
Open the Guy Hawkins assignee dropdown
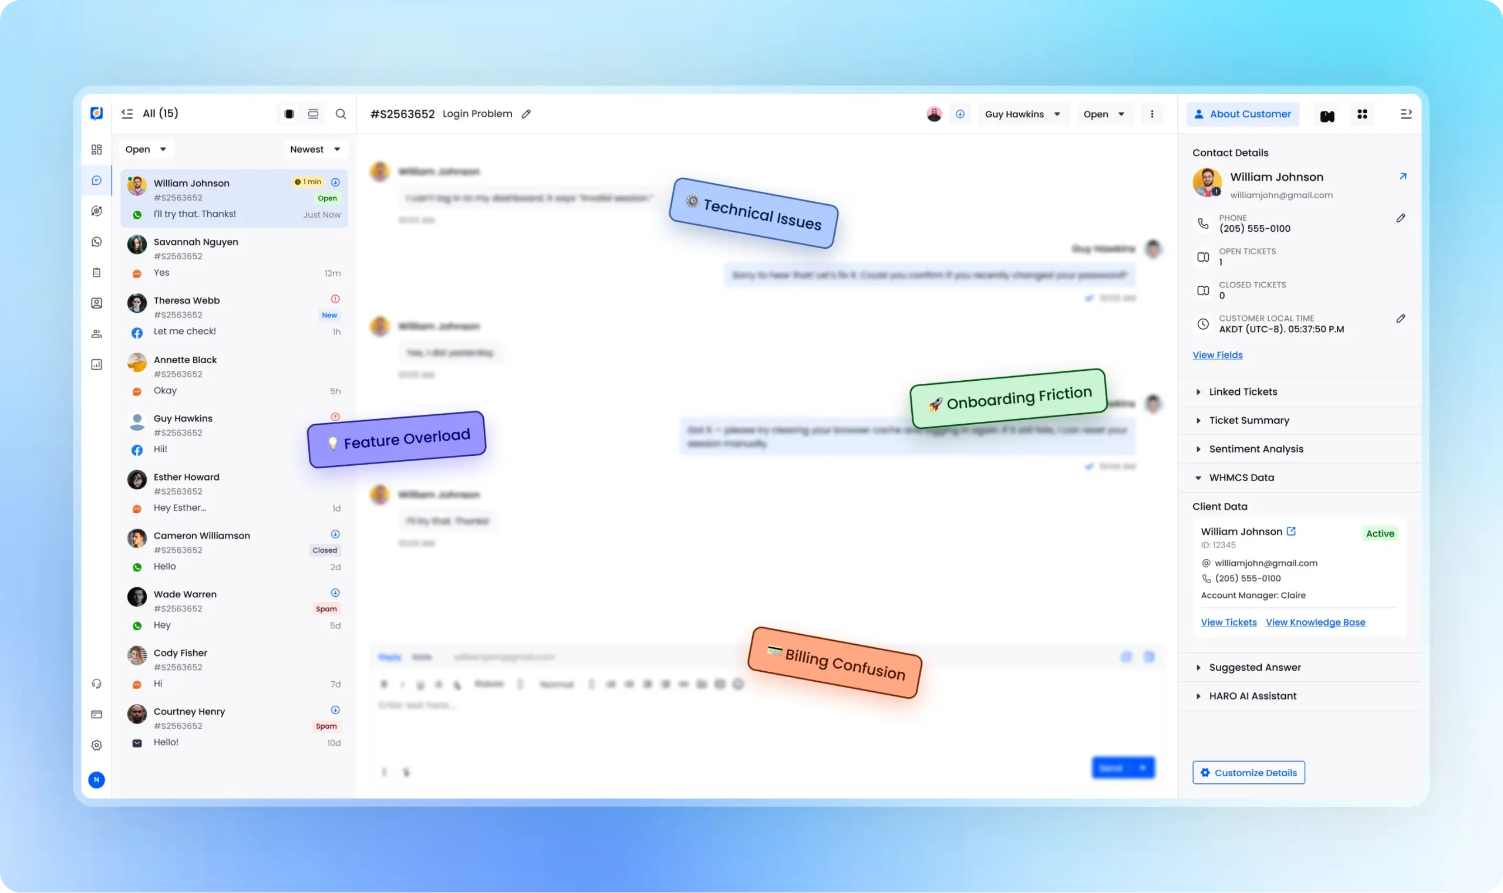point(1023,114)
